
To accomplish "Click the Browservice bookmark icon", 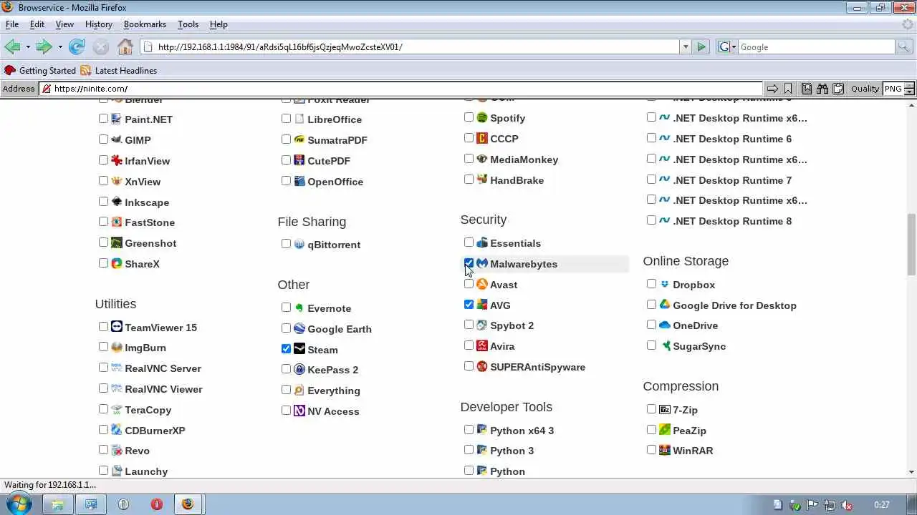I will (x=788, y=89).
